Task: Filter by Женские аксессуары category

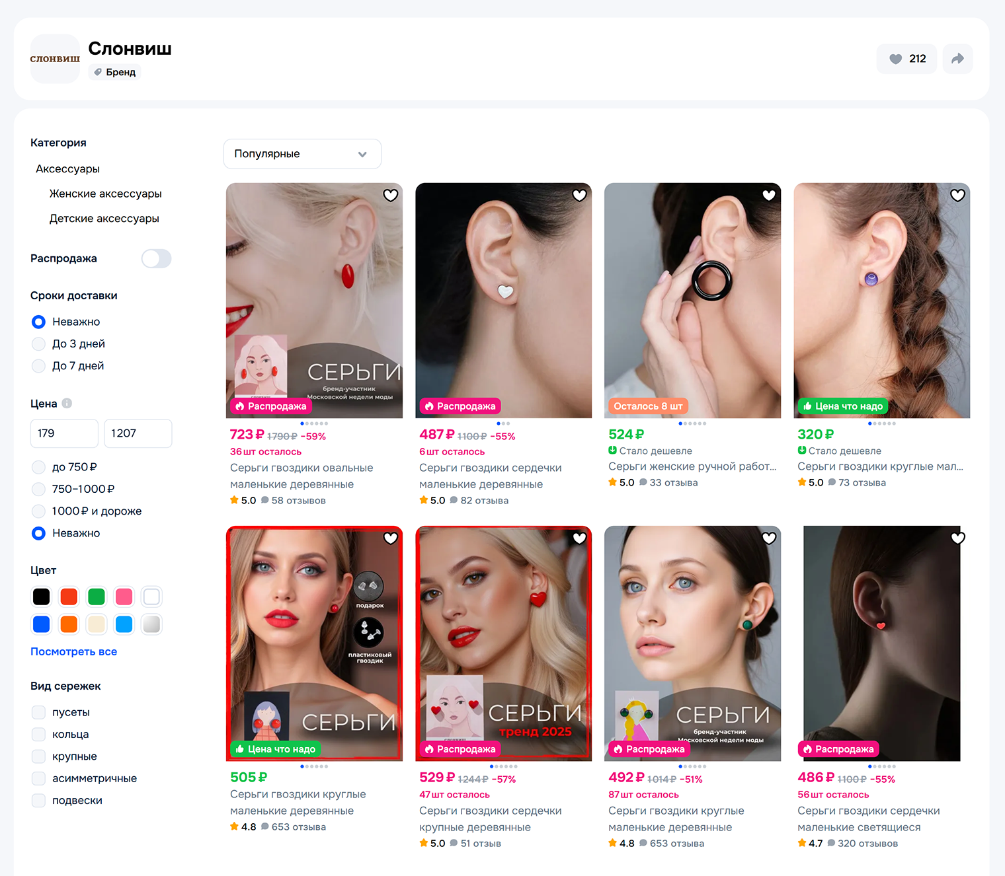Action: [x=106, y=194]
